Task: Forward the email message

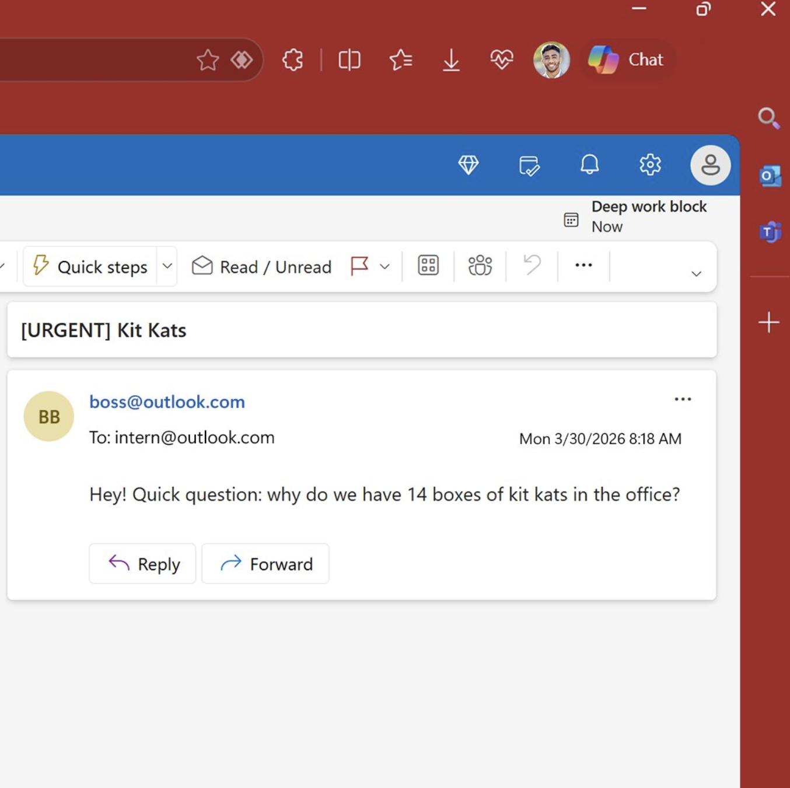Action: [265, 564]
